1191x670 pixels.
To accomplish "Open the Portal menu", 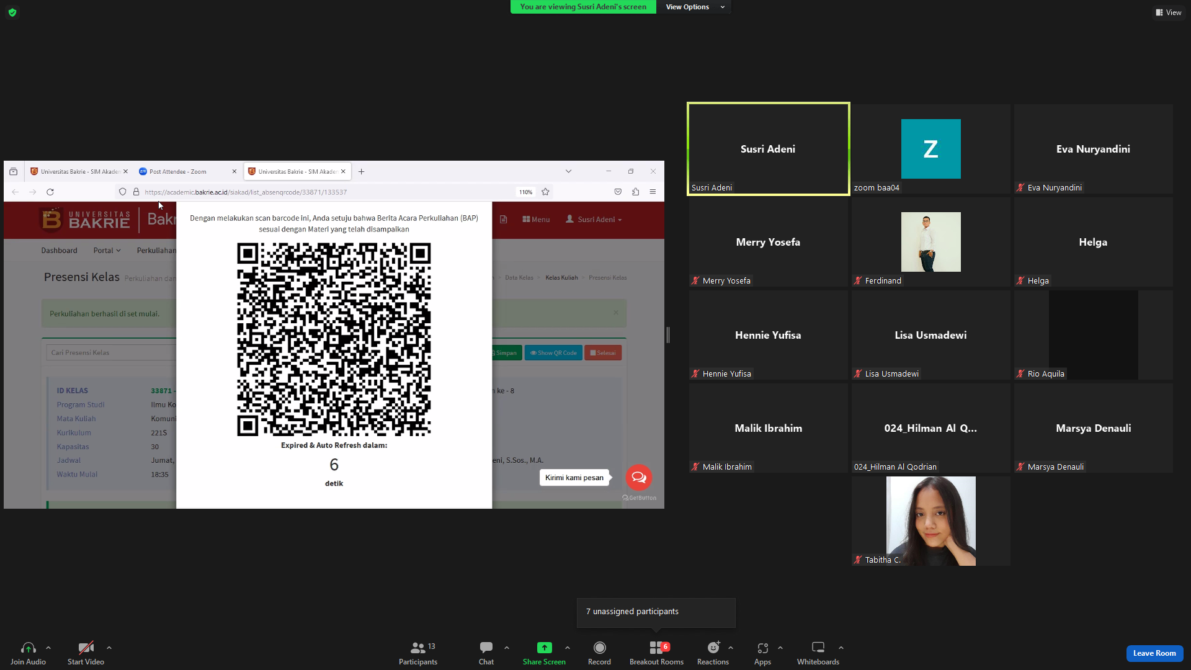I will (107, 251).
